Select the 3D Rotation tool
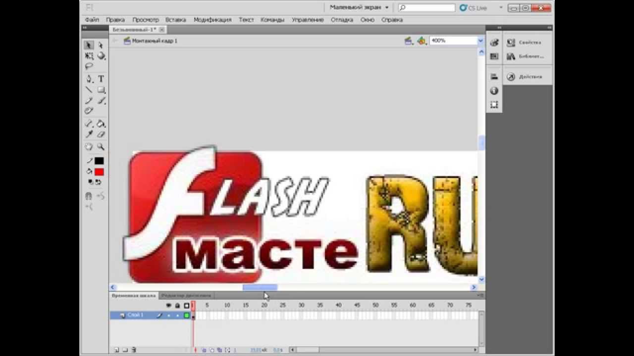Viewport: 634px width, 356px height. coord(101,56)
